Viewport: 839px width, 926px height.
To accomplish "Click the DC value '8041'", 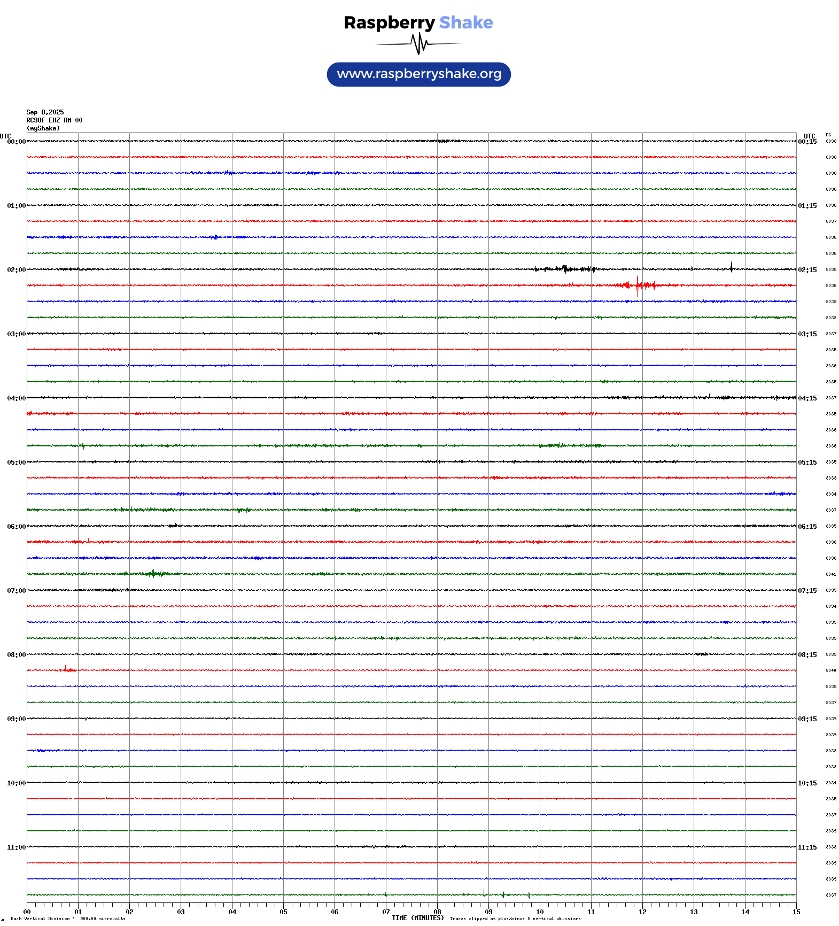I will 831,574.
